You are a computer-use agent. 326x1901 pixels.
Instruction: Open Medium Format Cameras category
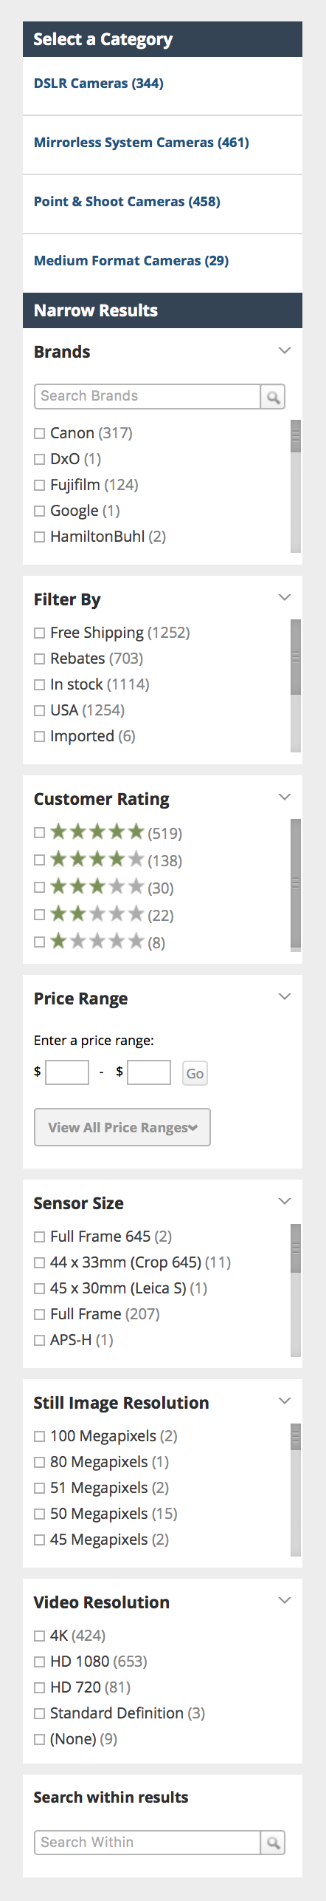(x=131, y=261)
